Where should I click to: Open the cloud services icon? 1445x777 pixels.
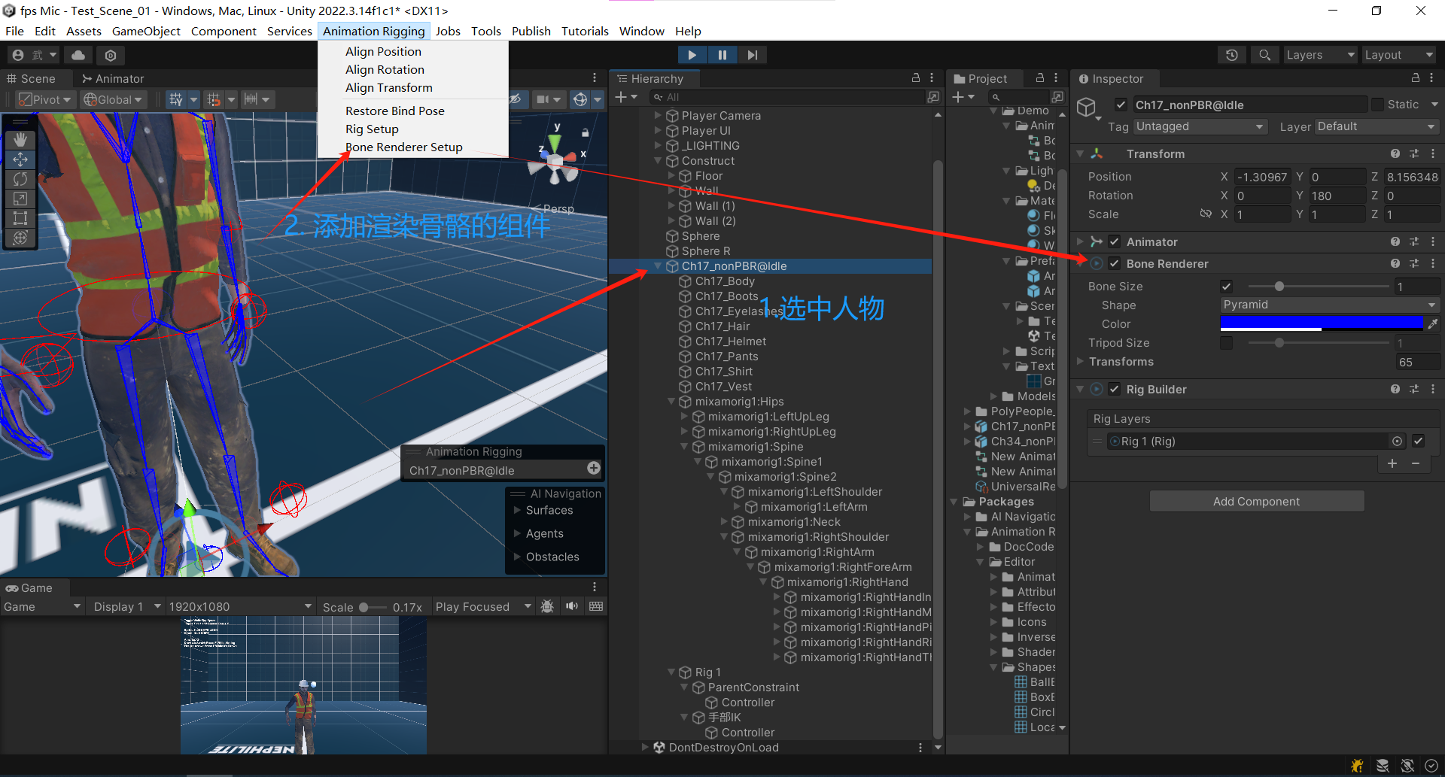(78, 55)
